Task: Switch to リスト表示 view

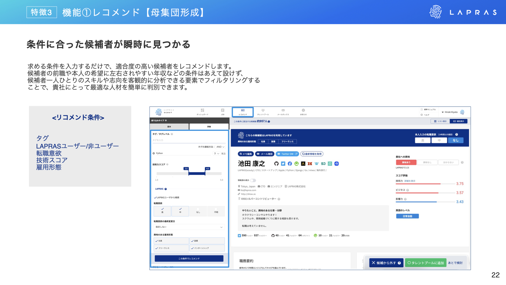Action: point(440,121)
